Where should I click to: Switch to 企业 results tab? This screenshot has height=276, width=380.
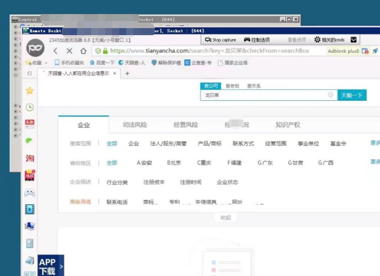pyautogui.click(x=83, y=125)
